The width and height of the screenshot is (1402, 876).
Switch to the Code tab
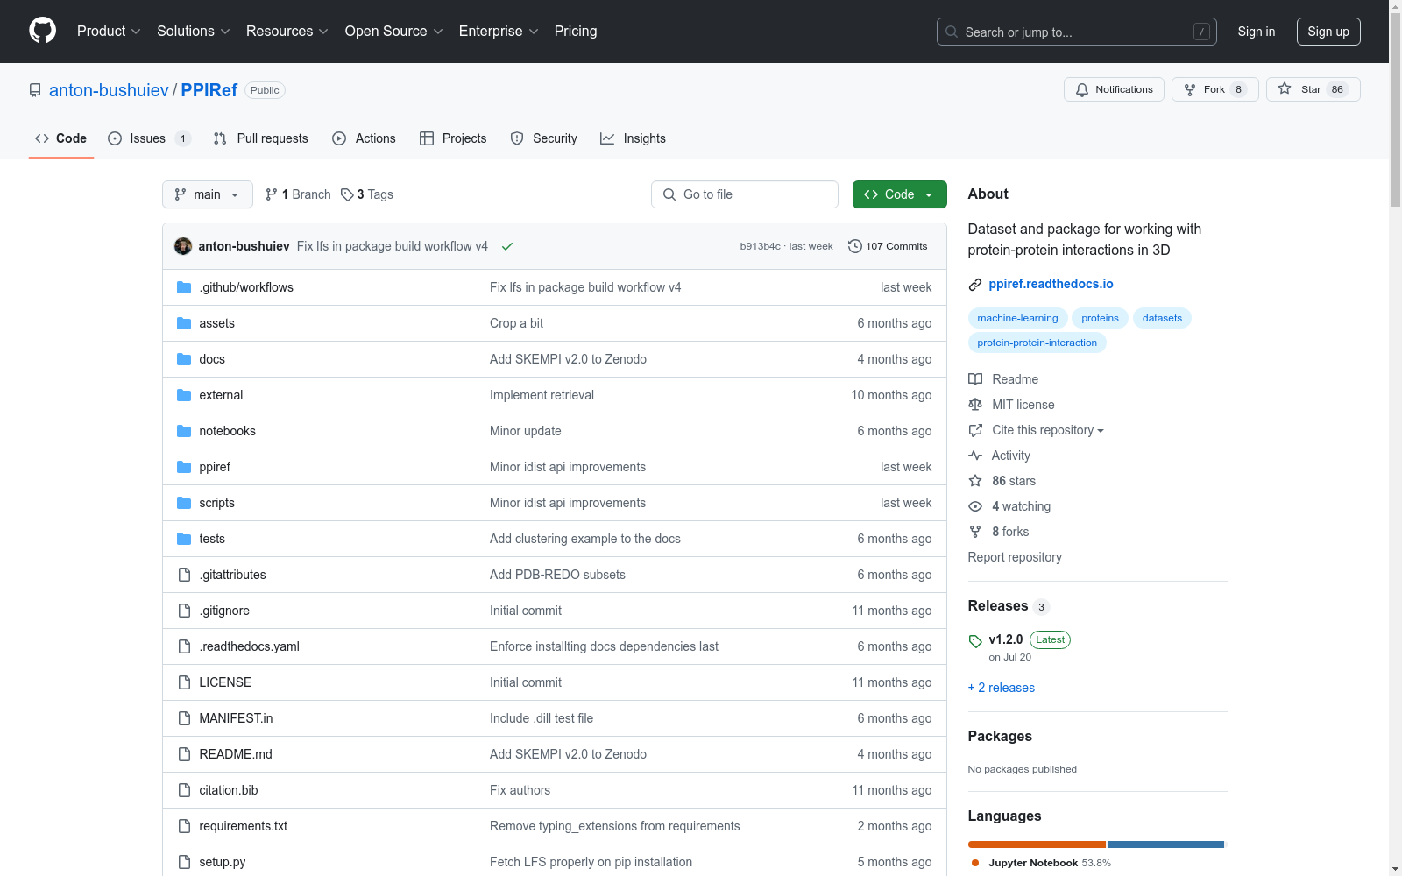click(x=61, y=138)
